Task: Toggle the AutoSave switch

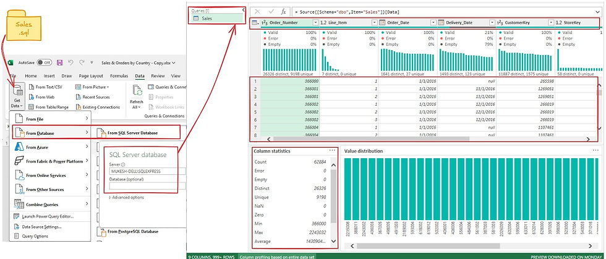Action: [x=45, y=62]
